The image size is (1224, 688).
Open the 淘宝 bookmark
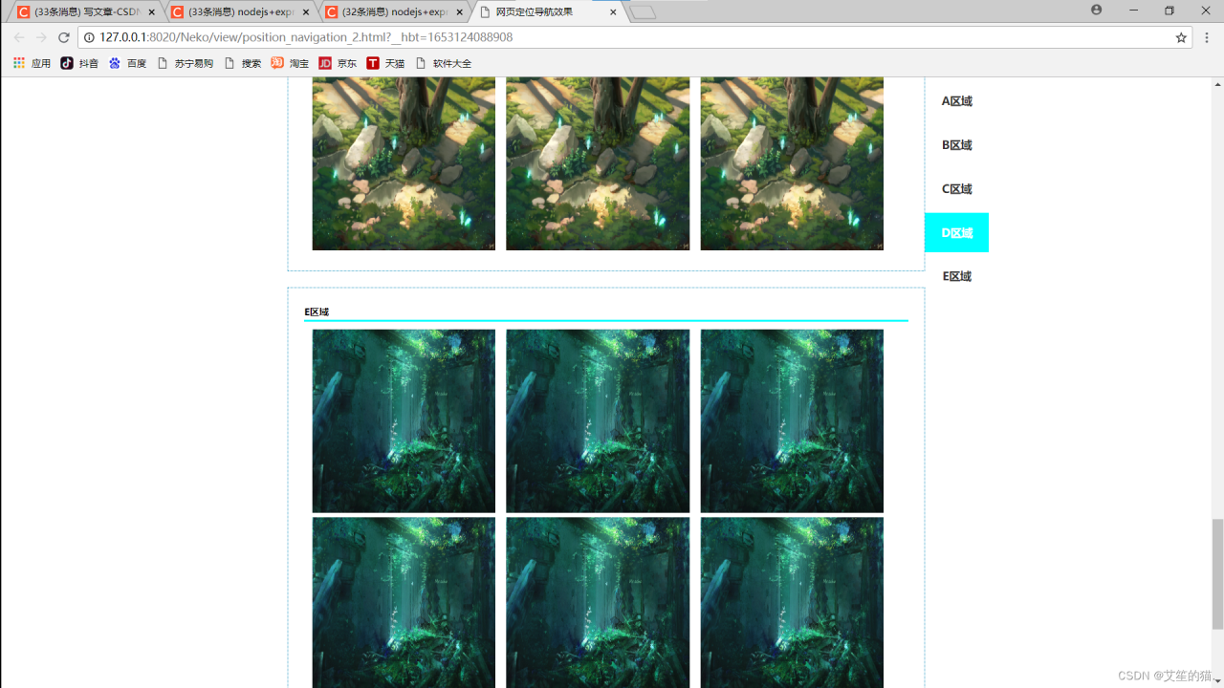coord(290,63)
